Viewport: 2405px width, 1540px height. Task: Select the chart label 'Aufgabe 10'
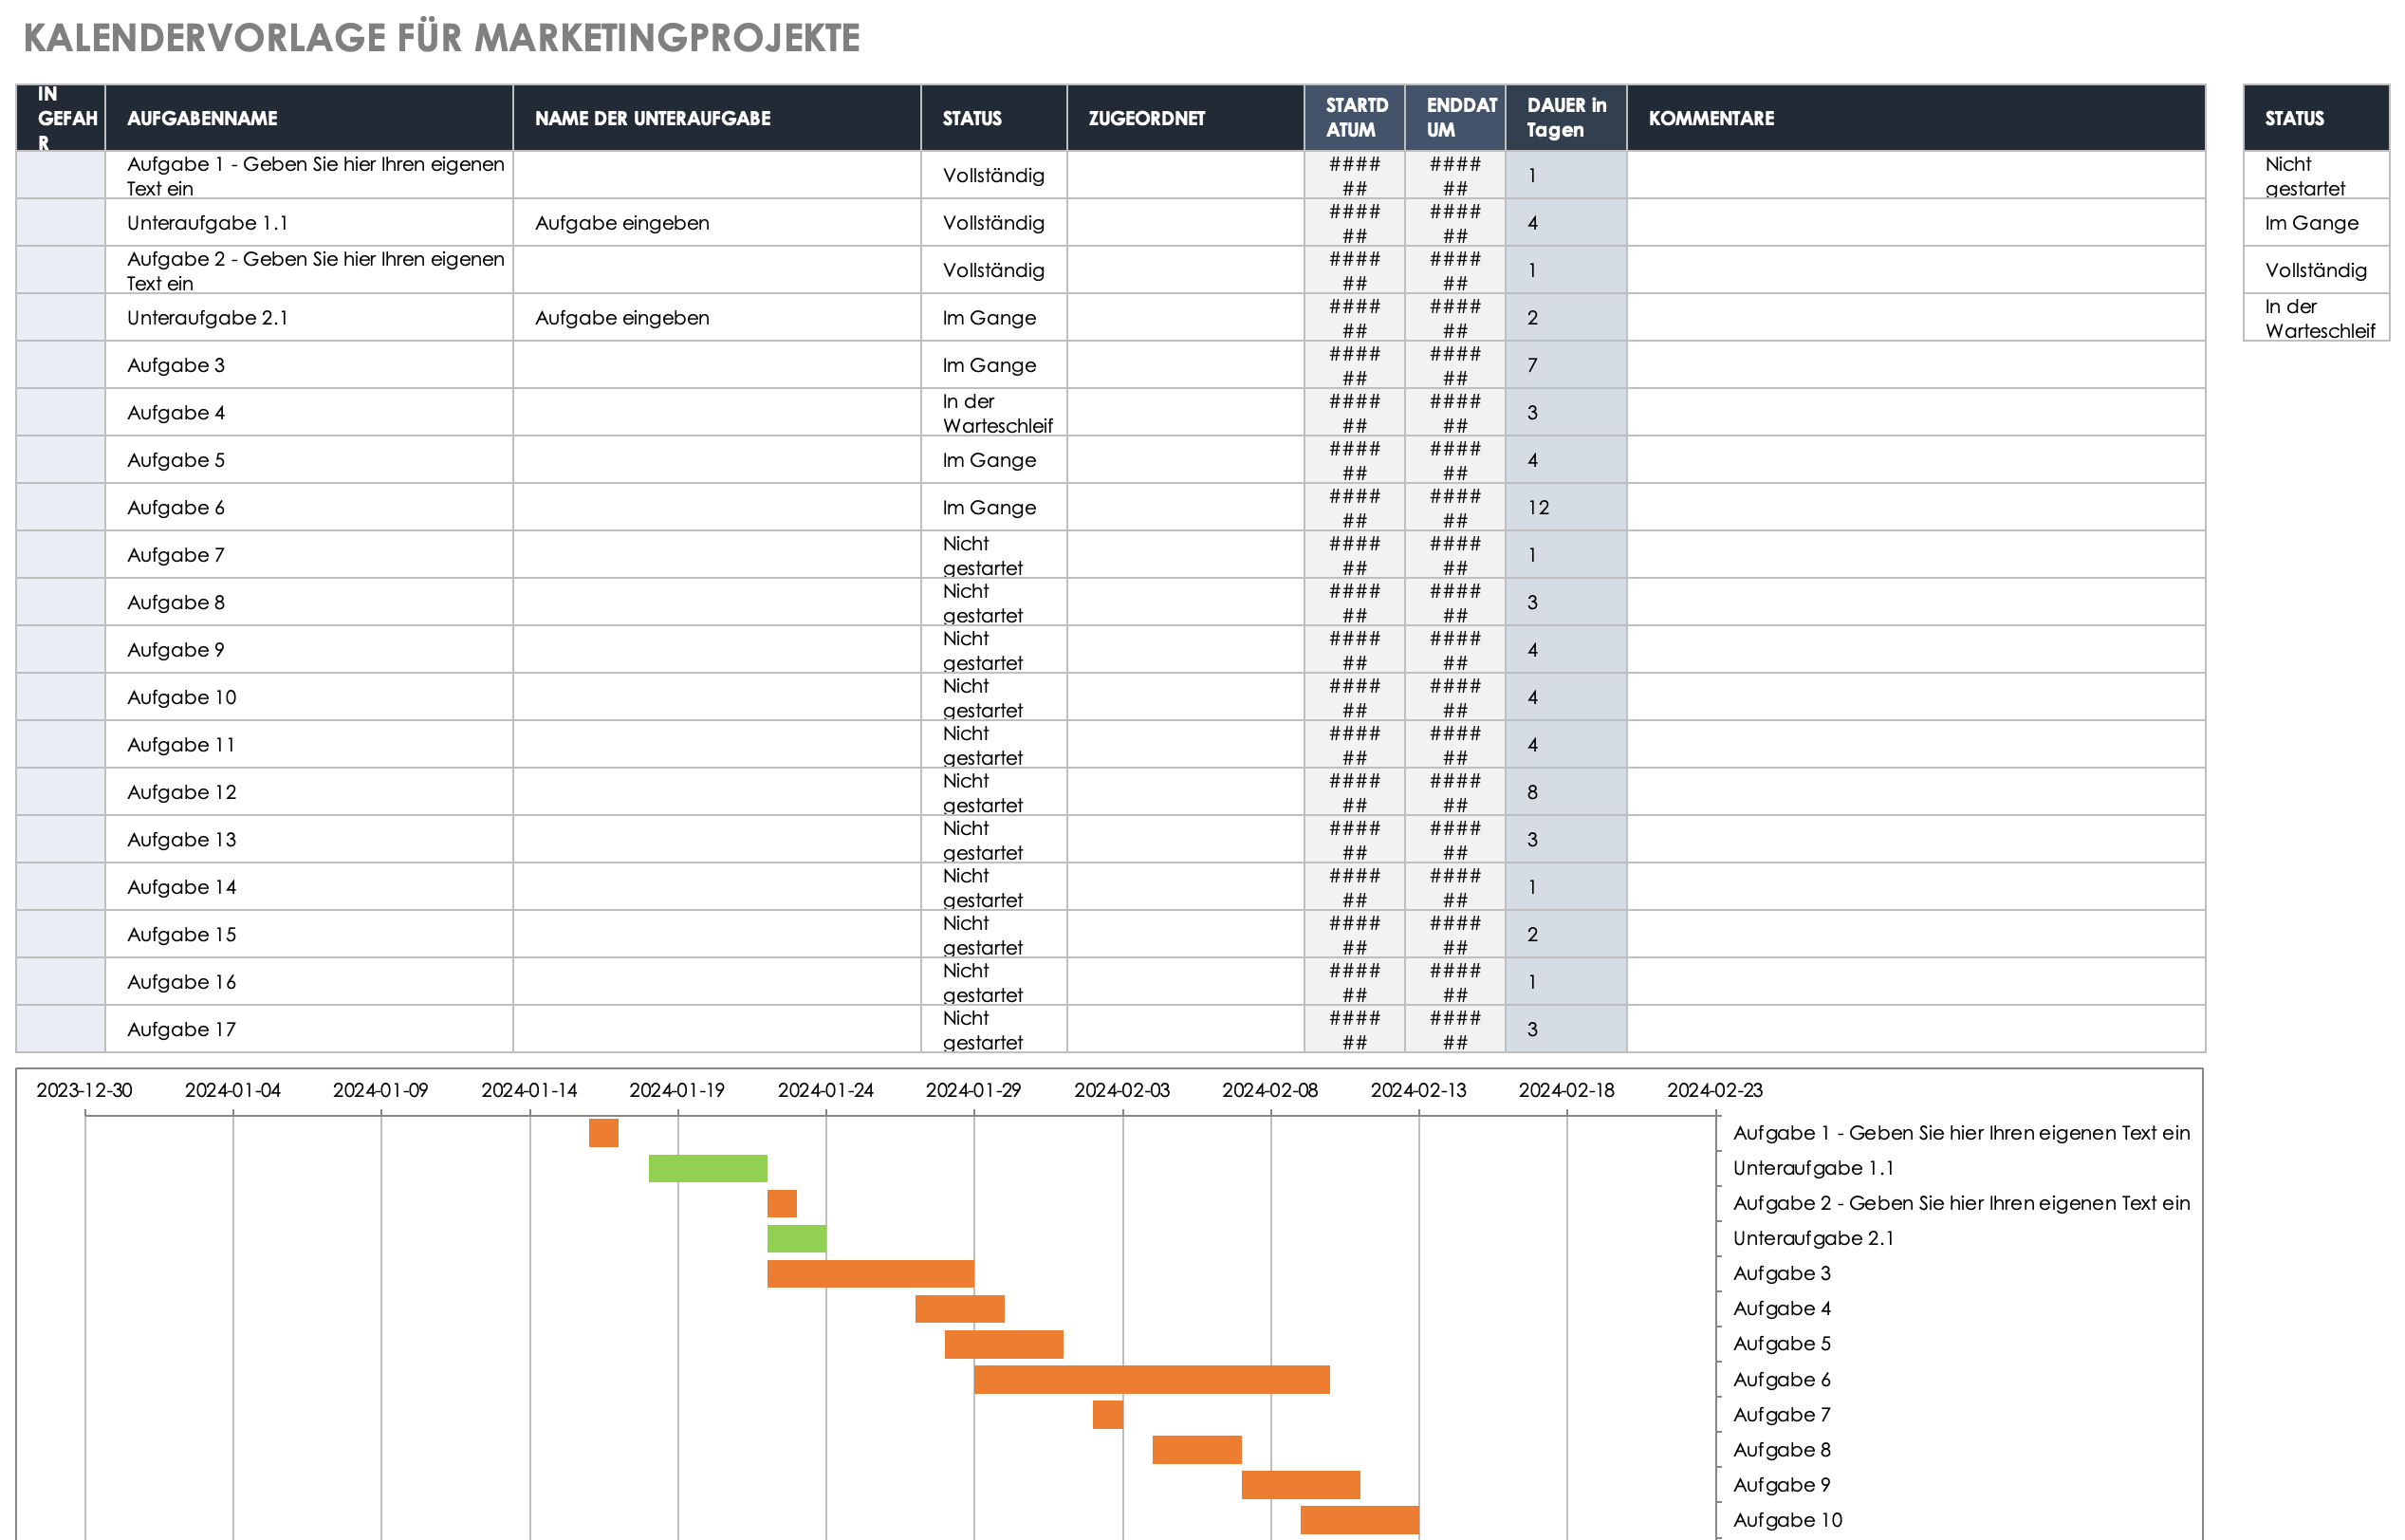pyautogui.click(x=1787, y=1520)
